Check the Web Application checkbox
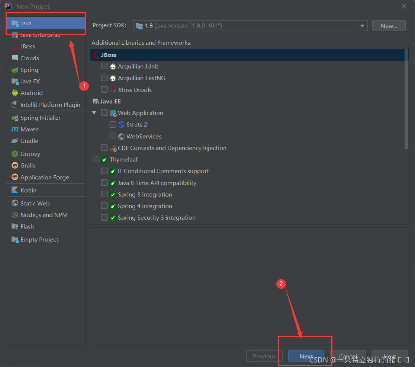Viewport: 415px width, 367px height. pyautogui.click(x=104, y=113)
